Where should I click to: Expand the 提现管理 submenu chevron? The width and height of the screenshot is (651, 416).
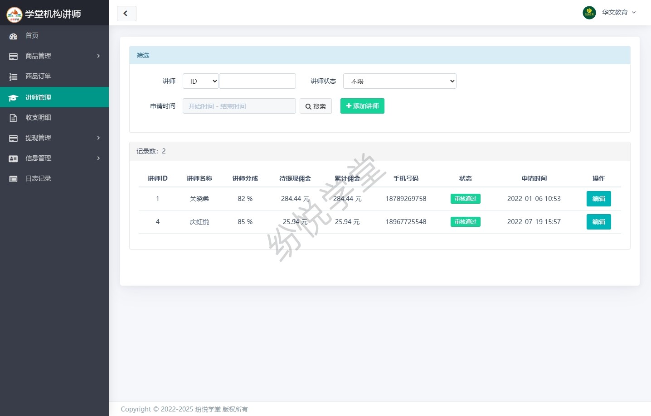coord(98,138)
